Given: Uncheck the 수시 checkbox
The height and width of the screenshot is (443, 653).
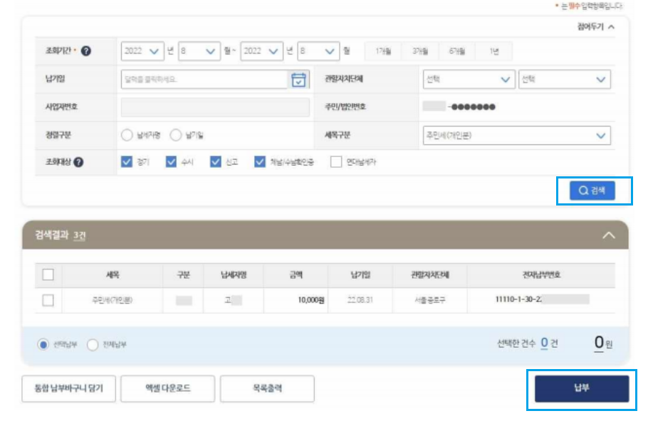Looking at the screenshot, I should [171, 162].
